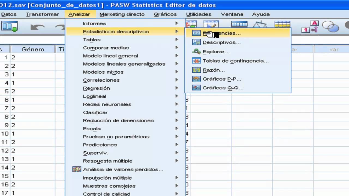Expand Regresión submenu arrow
Viewport: 349px width, 196px height.
(x=177, y=88)
